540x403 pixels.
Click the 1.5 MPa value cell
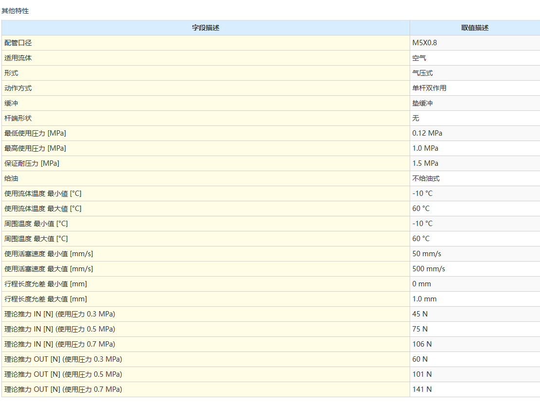pyautogui.click(x=425, y=163)
